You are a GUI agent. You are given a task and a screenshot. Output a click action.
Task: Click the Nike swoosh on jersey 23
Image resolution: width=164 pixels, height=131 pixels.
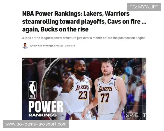coord(77,83)
